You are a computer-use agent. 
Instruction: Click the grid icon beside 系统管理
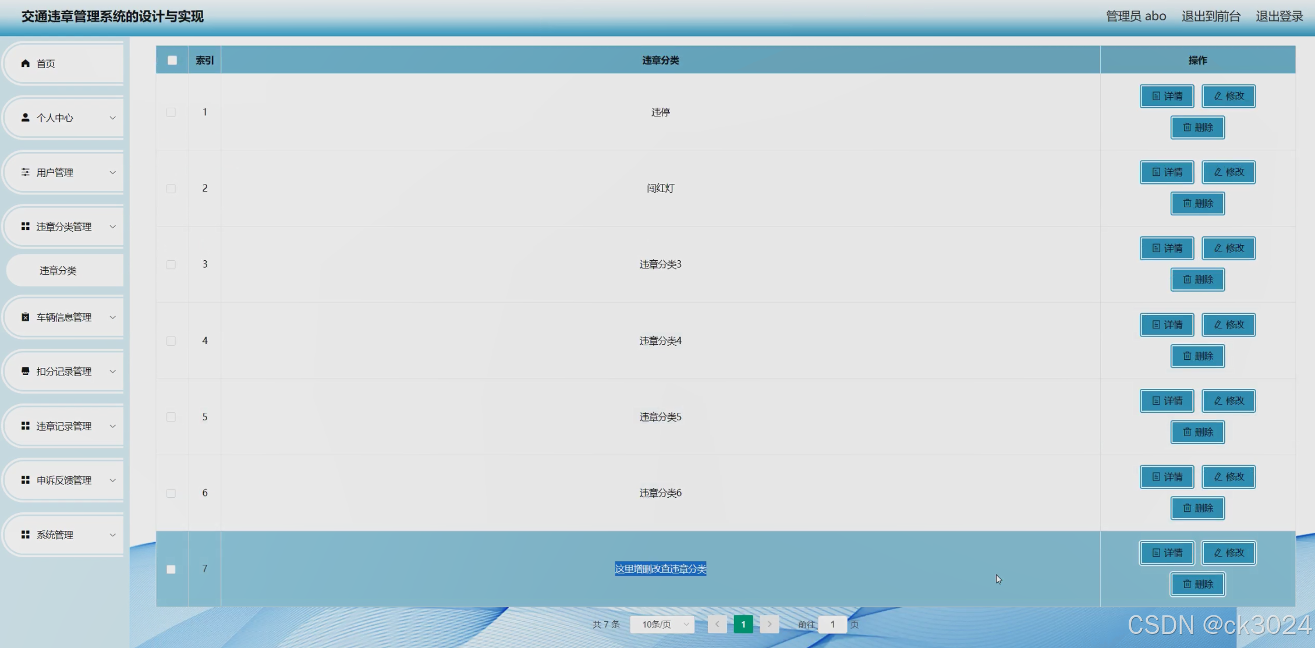[x=25, y=534]
